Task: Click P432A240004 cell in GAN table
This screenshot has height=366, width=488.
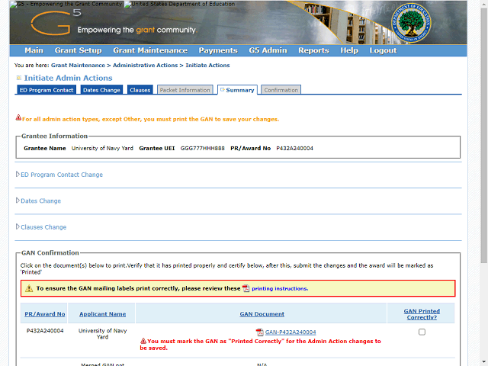Action: click(x=45, y=330)
